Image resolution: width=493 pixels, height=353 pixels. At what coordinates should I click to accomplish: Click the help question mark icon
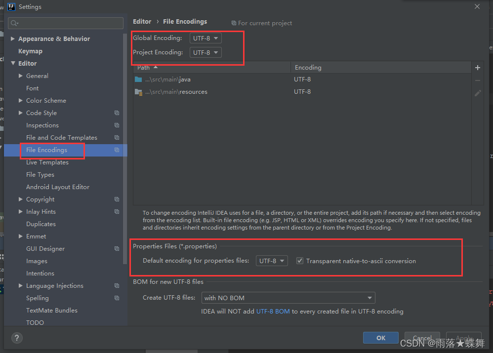pyautogui.click(x=17, y=338)
